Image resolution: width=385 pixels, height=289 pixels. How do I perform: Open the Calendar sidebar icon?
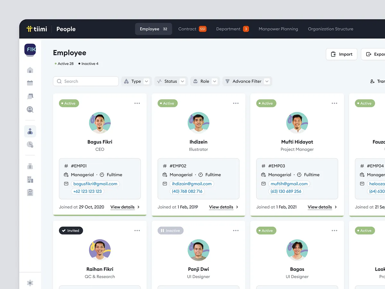coord(30,83)
